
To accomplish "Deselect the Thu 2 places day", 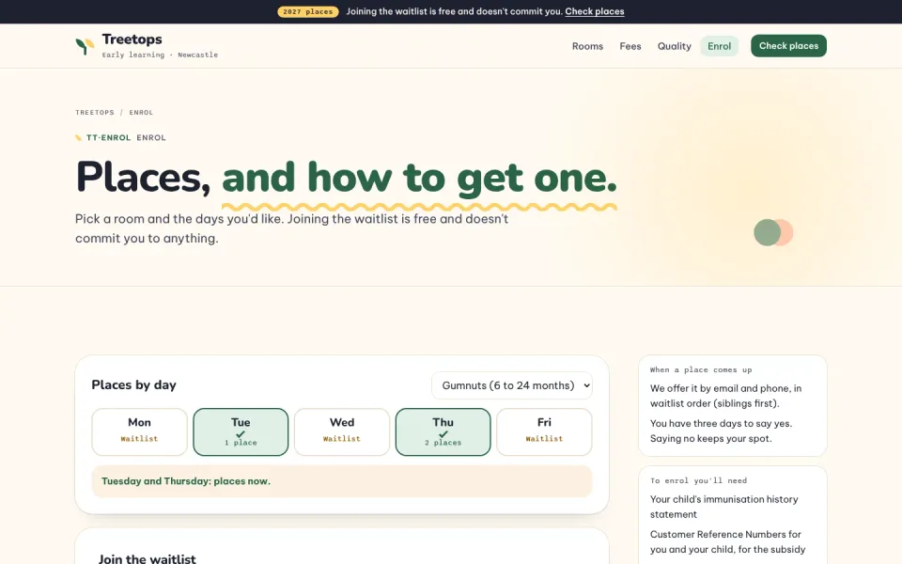I will 443,431.
